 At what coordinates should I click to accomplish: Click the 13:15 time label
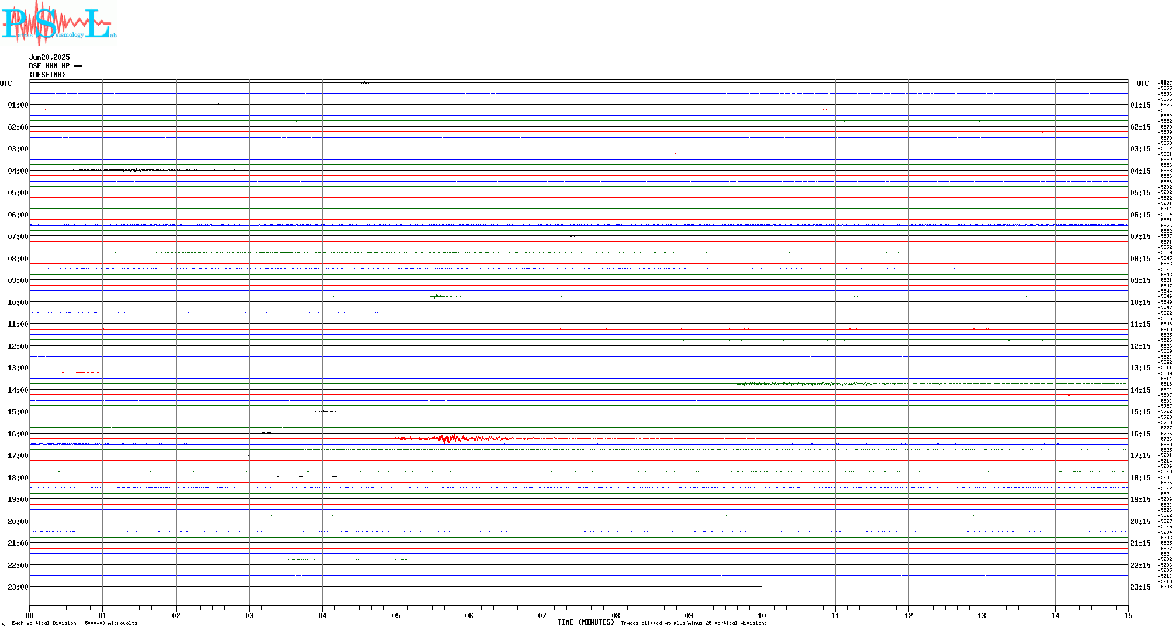pyautogui.click(x=1141, y=368)
